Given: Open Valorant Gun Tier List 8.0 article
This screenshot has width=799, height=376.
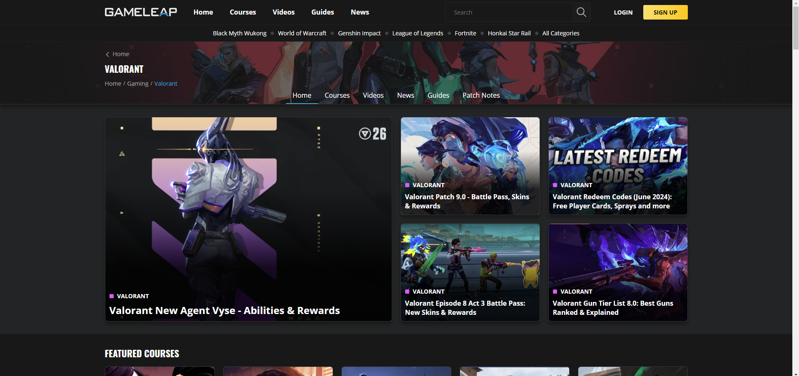Looking at the screenshot, I should click(x=613, y=308).
